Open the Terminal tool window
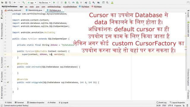Viewport: 190px width, 107px height. pyautogui.click(x=19, y=103)
